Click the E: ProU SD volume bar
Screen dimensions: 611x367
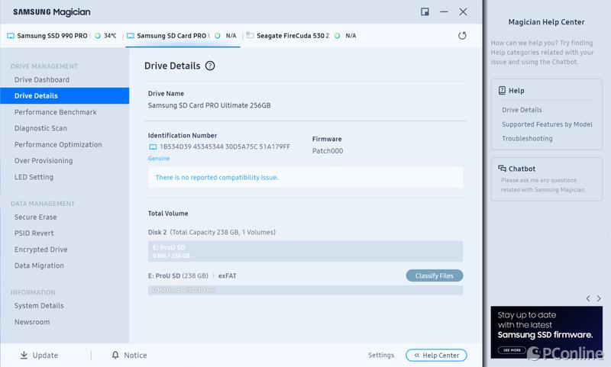point(305,251)
